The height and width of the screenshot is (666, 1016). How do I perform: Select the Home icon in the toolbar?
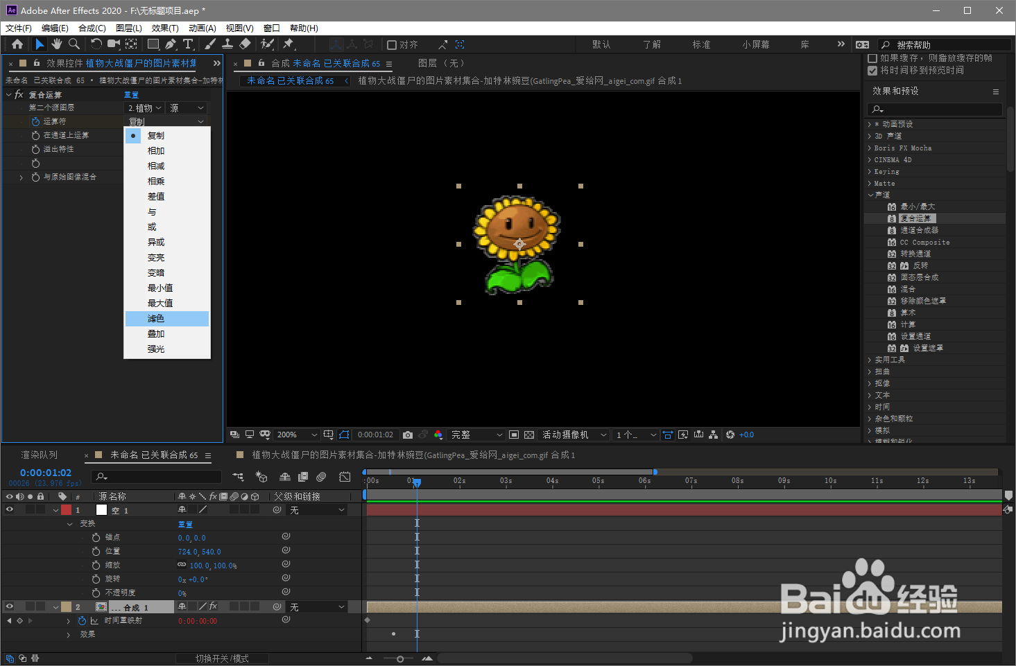[17, 44]
